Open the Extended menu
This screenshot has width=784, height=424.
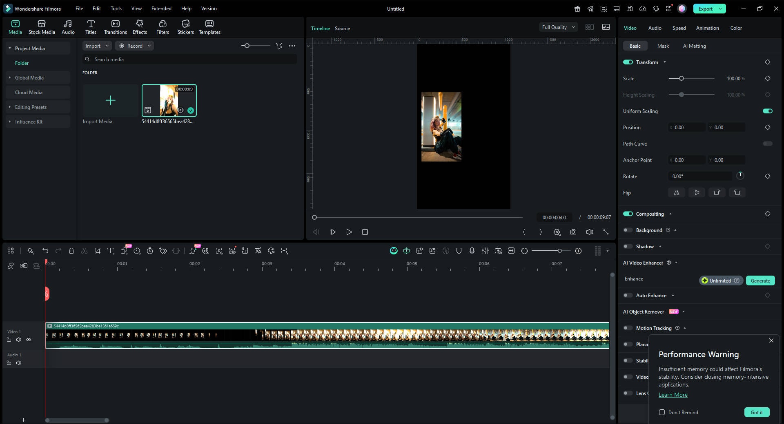coord(161,8)
